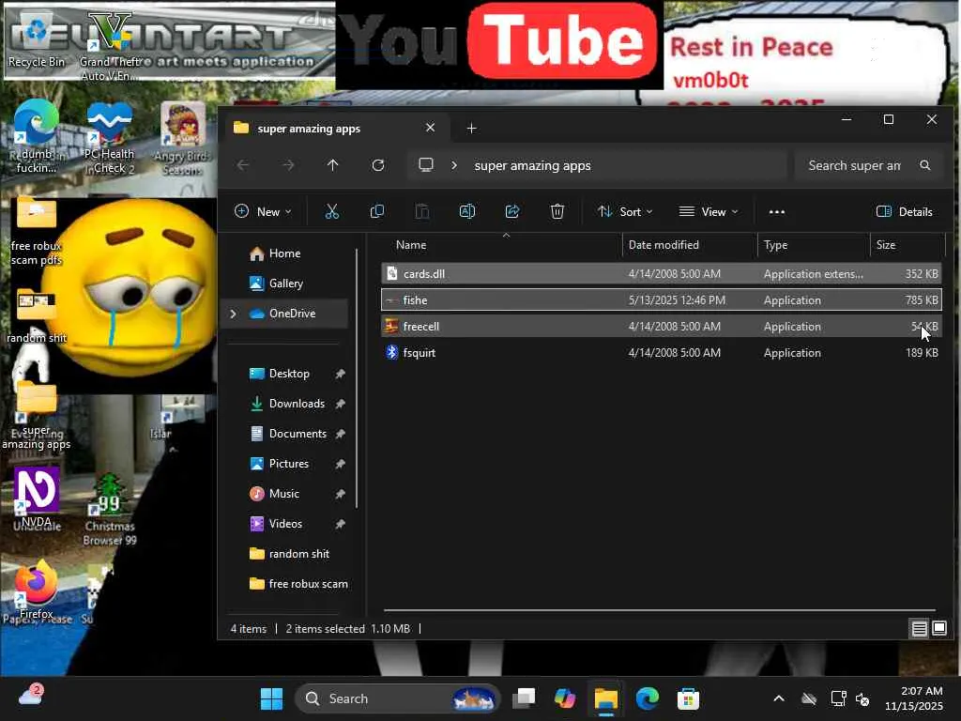Image resolution: width=961 pixels, height=721 pixels.
Task: Click the Paste icon in toolbar
Action: coord(422,211)
